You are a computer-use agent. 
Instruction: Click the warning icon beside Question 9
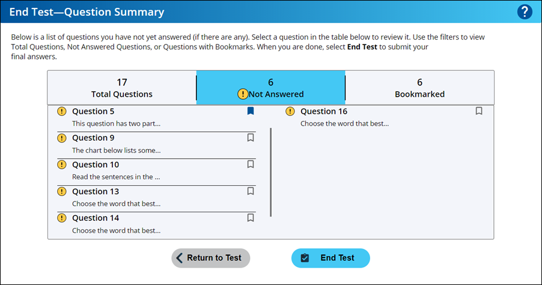[61, 138]
